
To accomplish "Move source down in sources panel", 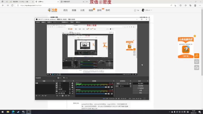I will pos(69,96).
